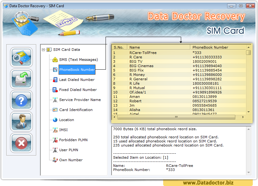Image resolution: width=258 pixels, height=186 pixels.
Task: Click the app icon in title bar
Action: pyautogui.click(x=6, y=6)
